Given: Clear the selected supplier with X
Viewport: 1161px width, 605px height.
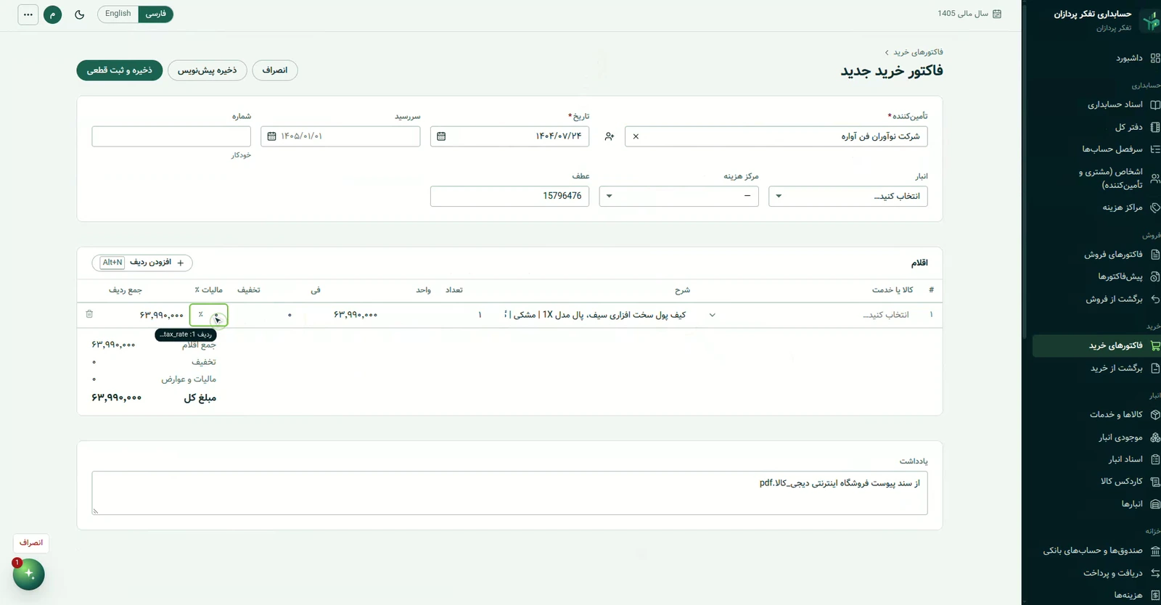Looking at the screenshot, I should click(x=636, y=136).
